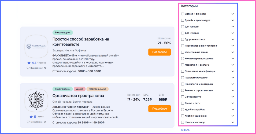Click the star rating icon beside 4.3
The image size is (256, 134).
pos(29,63)
